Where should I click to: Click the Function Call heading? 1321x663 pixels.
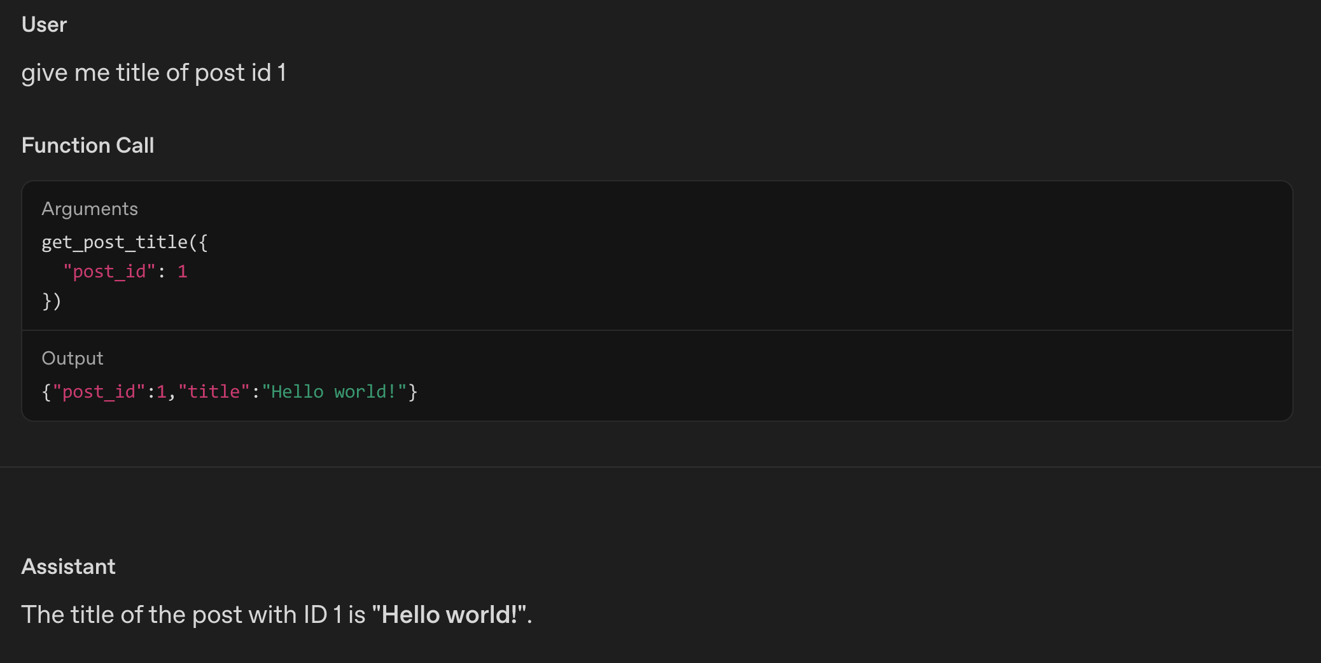88,145
